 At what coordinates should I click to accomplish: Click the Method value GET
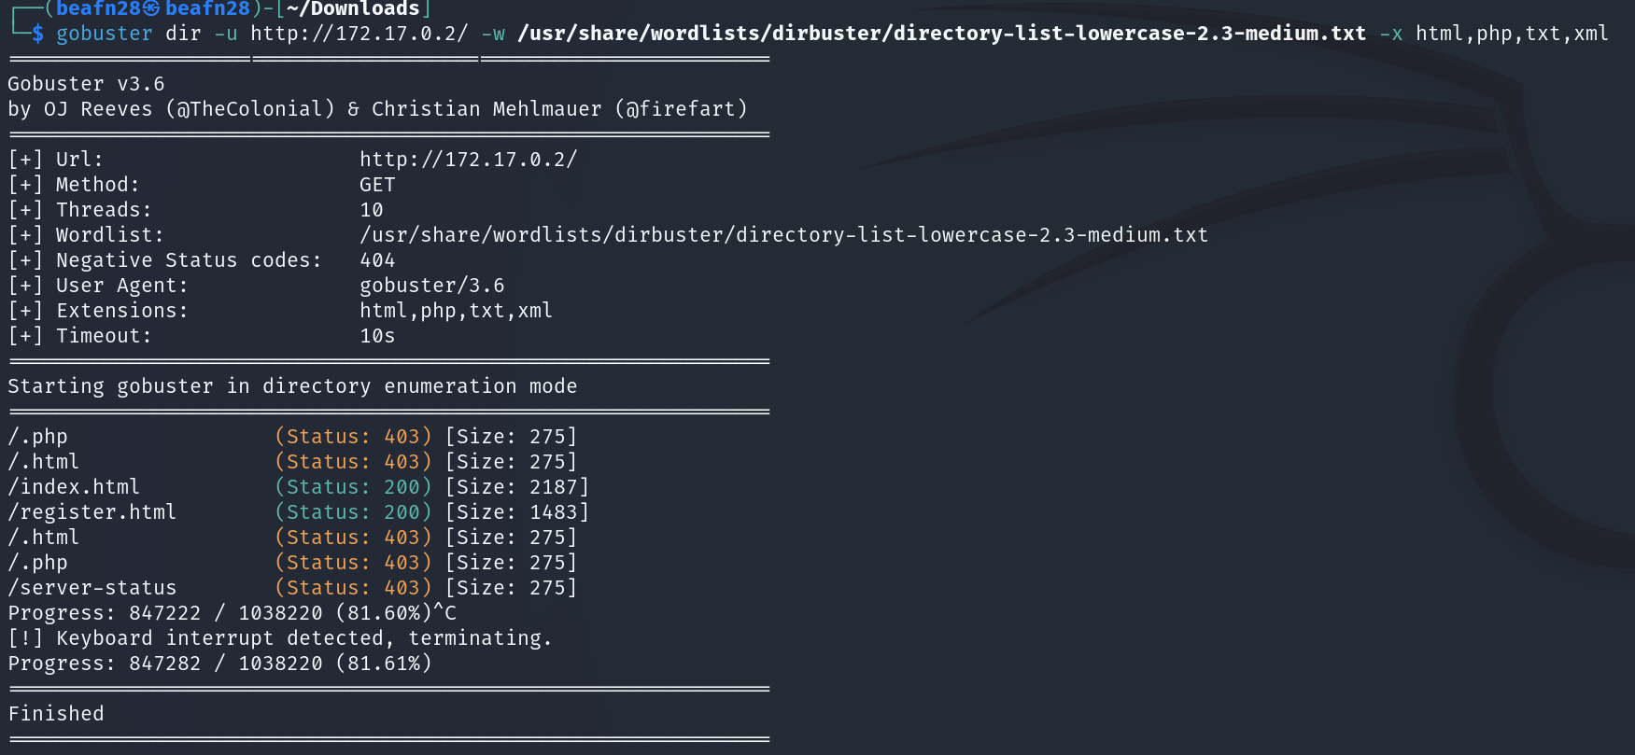click(377, 185)
